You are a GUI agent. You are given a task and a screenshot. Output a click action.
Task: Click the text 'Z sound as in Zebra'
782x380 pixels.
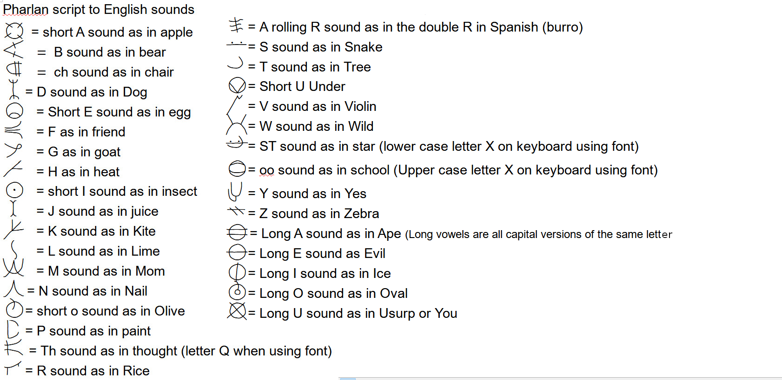pyautogui.click(x=319, y=213)
